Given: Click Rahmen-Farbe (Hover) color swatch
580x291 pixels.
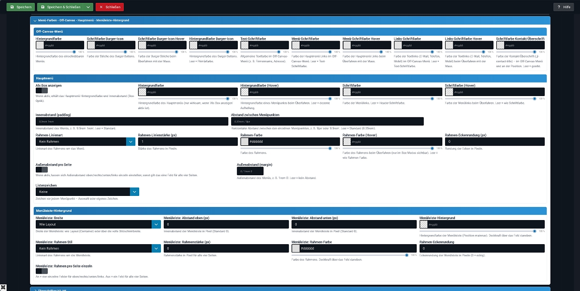Looking at the screenshot, I should [347, 142].
